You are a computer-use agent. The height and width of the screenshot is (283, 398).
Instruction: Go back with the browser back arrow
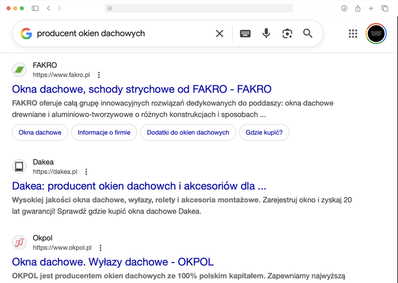point(48,8)
